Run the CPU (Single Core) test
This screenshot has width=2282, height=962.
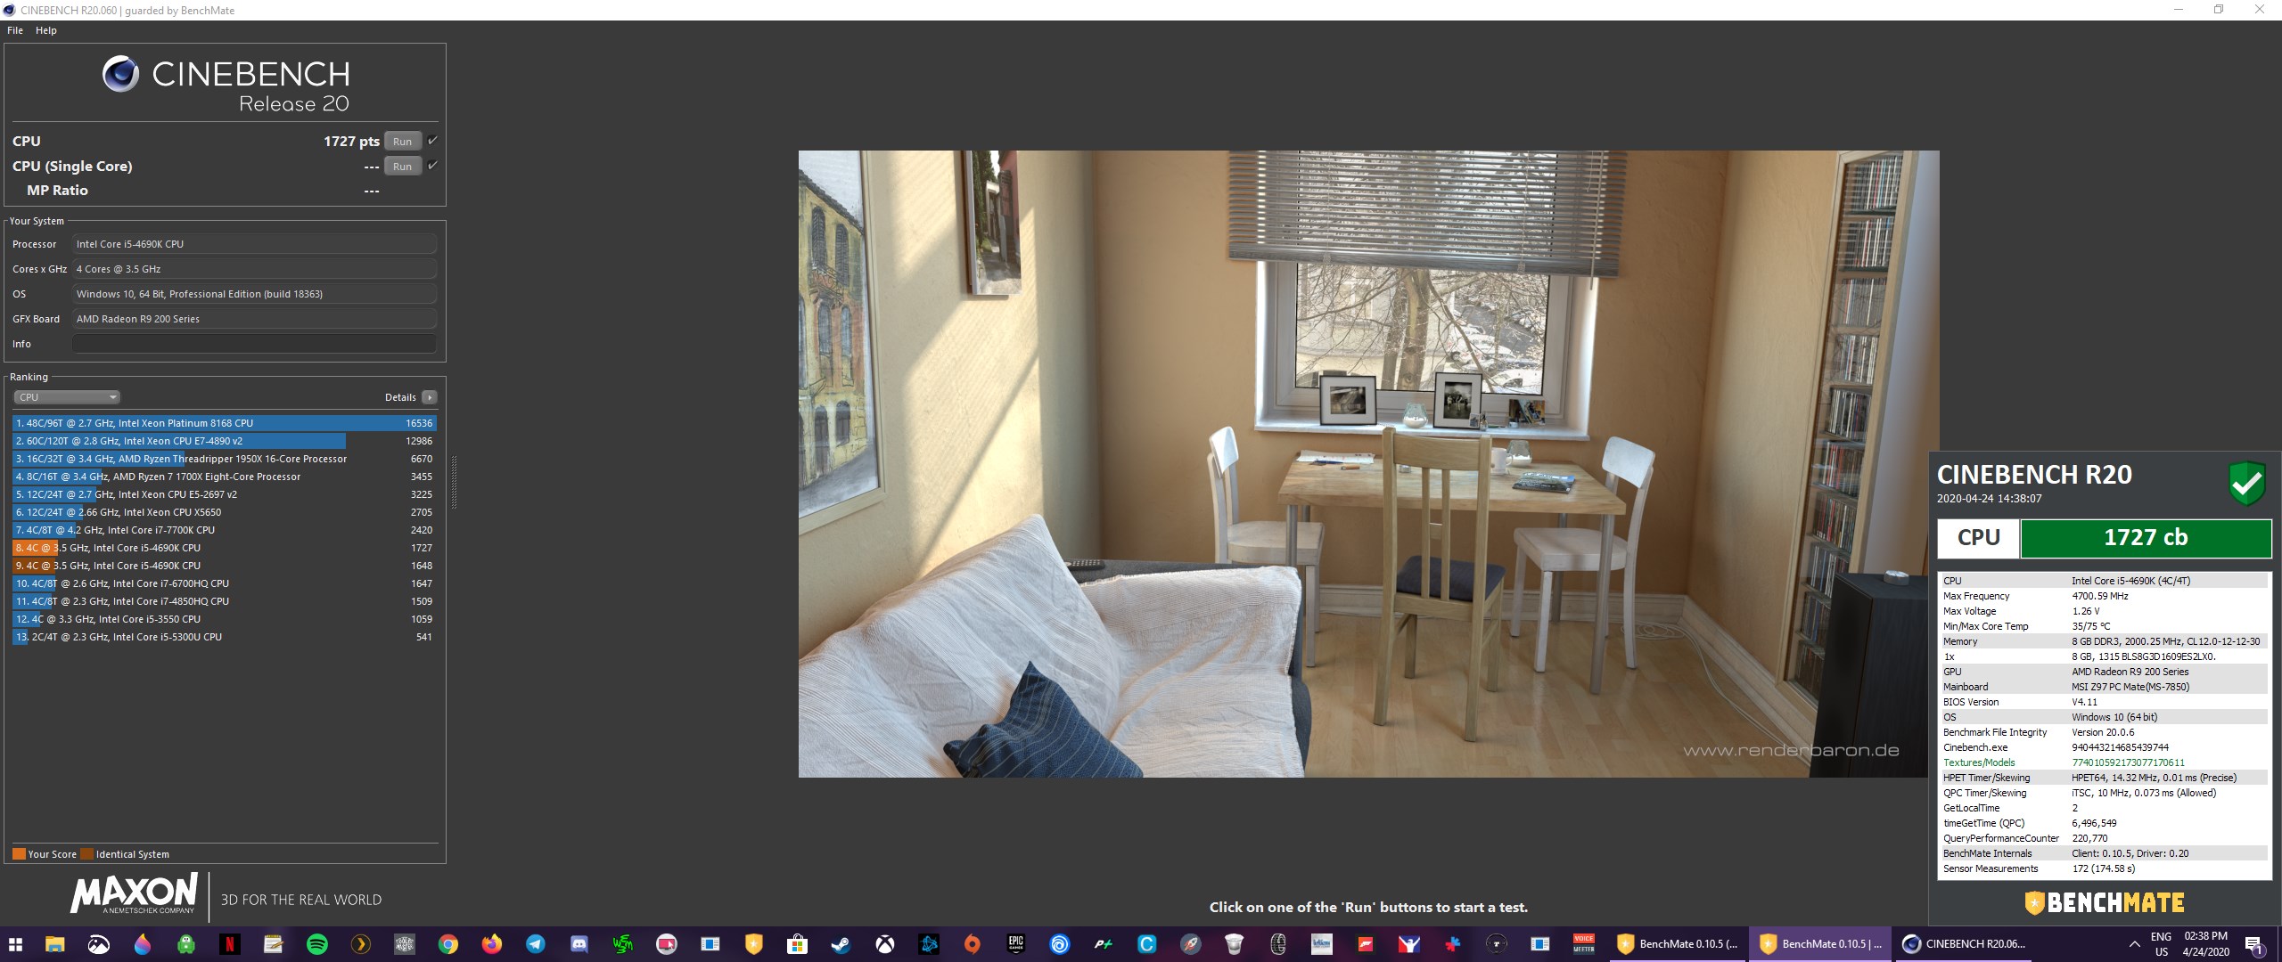[x=402, y=167]
